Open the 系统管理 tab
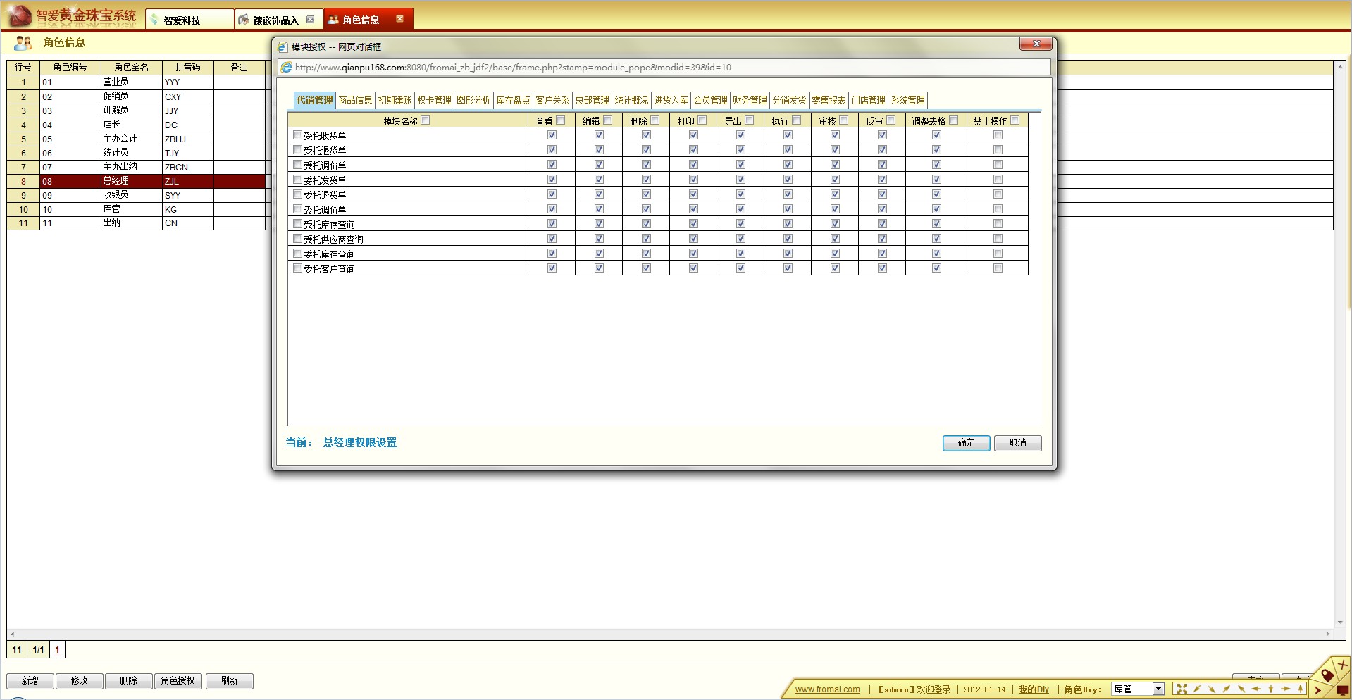 tap(907, 100)
